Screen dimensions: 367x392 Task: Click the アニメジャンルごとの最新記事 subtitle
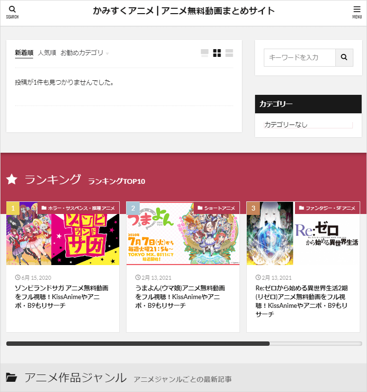183,379
